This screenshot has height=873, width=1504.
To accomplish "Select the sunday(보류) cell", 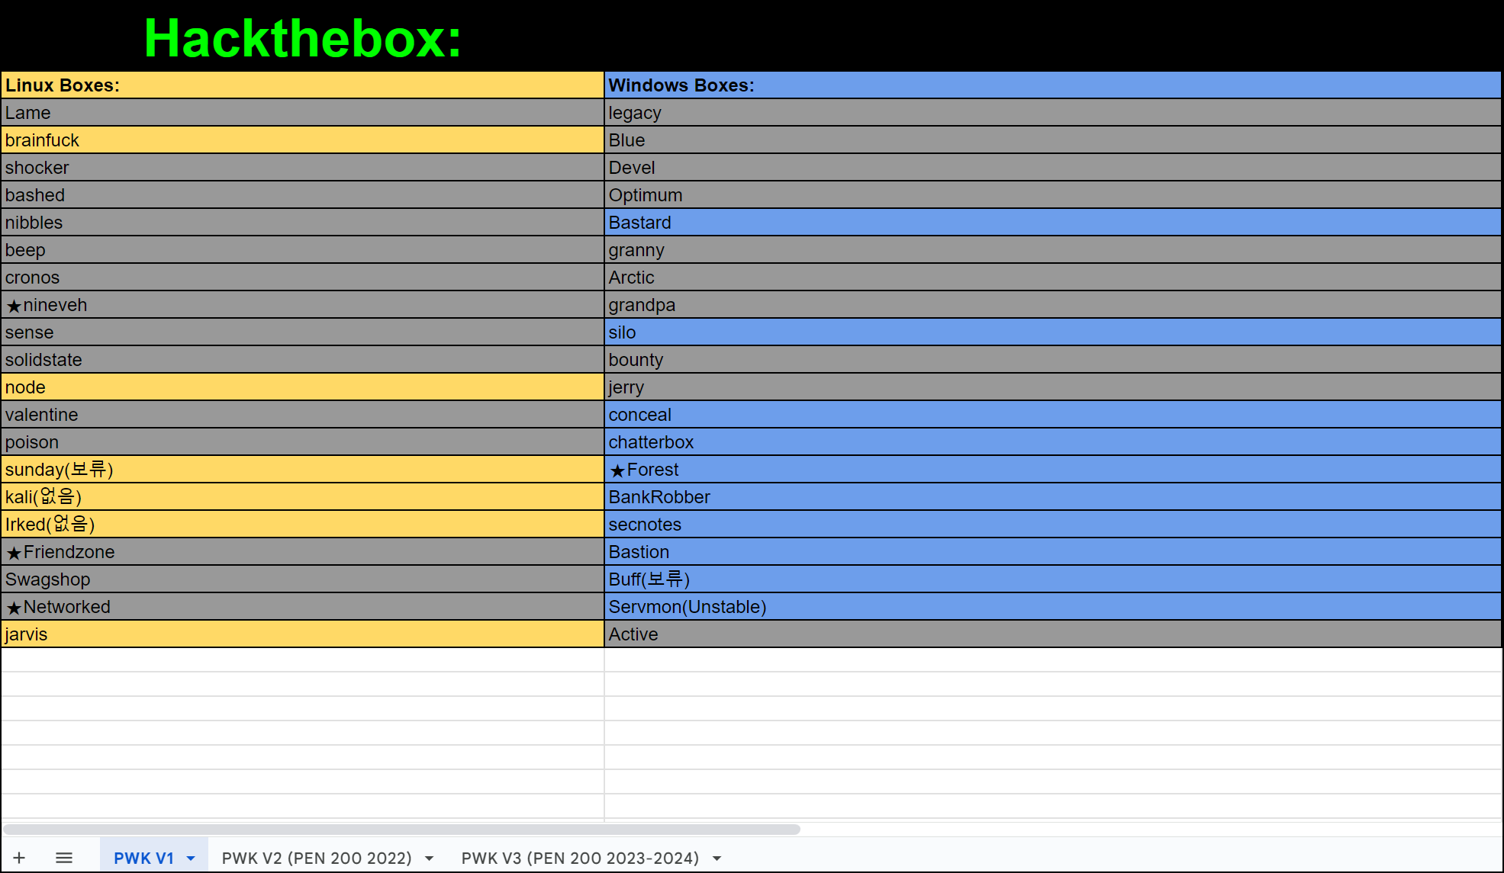I will (302, 470).
